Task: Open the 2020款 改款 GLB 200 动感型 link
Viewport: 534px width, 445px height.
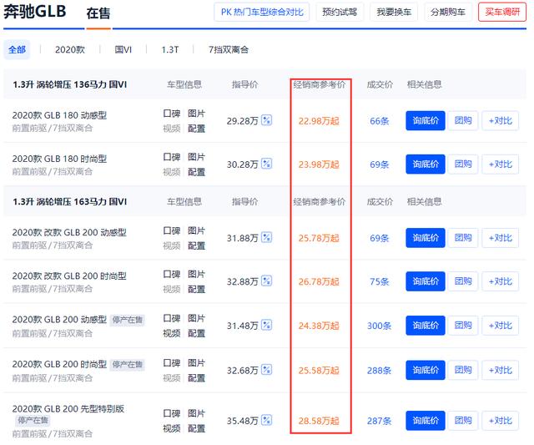Action: pyautogui.click(x=69, y=233)
